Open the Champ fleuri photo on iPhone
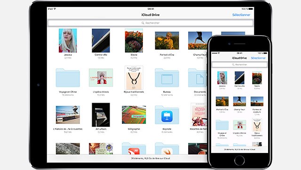Screen dimensions: 301x170 (x=239, y=101)
